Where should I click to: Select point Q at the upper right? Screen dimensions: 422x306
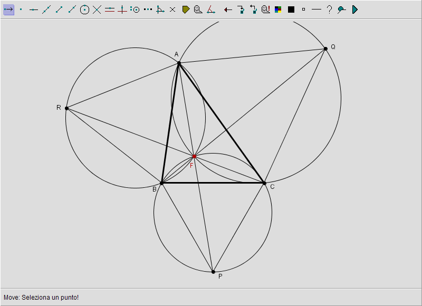(325, 49)
